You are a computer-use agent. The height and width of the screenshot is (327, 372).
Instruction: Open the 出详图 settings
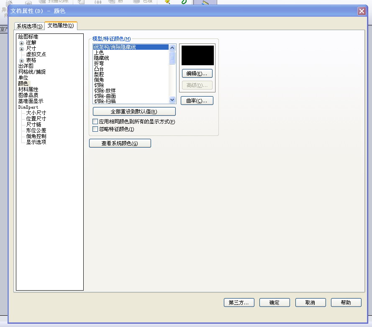click(x=26, y=66)
